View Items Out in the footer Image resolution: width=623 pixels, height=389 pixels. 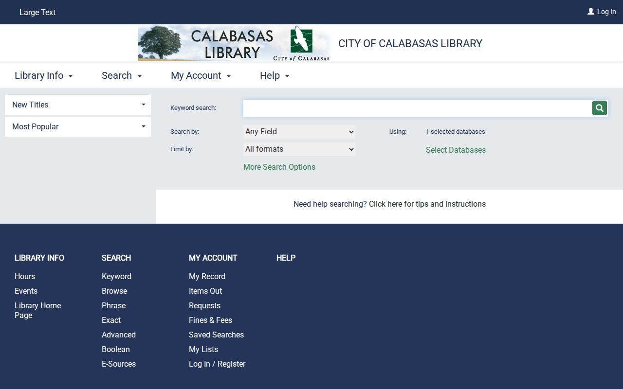click(x=205, y=291)
